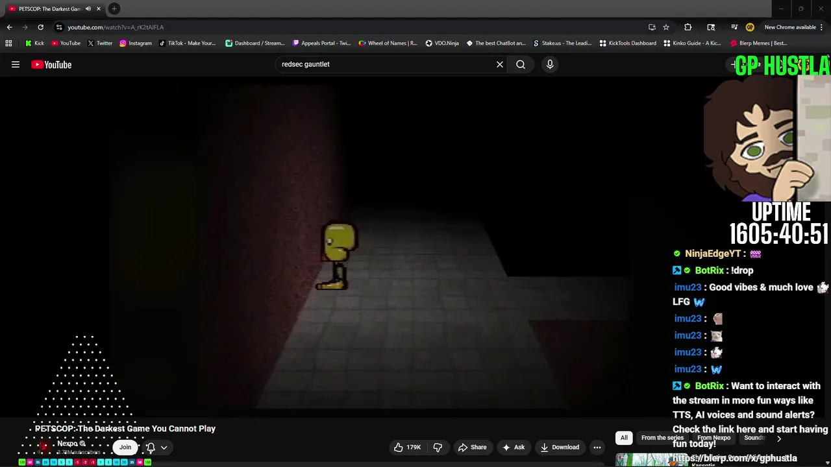Open the Ask AI button
This screenshot has height=467, width=831.
[x=513, y=447]
